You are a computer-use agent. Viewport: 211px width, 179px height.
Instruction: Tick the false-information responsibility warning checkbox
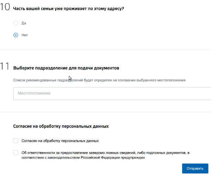pyautogui.click(x=16, y=153)
